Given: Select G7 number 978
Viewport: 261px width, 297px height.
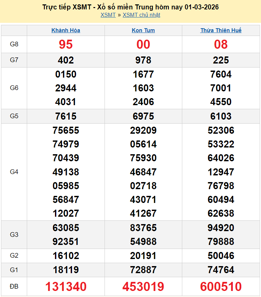Looking at the screenshot, I should pos(143,60).
